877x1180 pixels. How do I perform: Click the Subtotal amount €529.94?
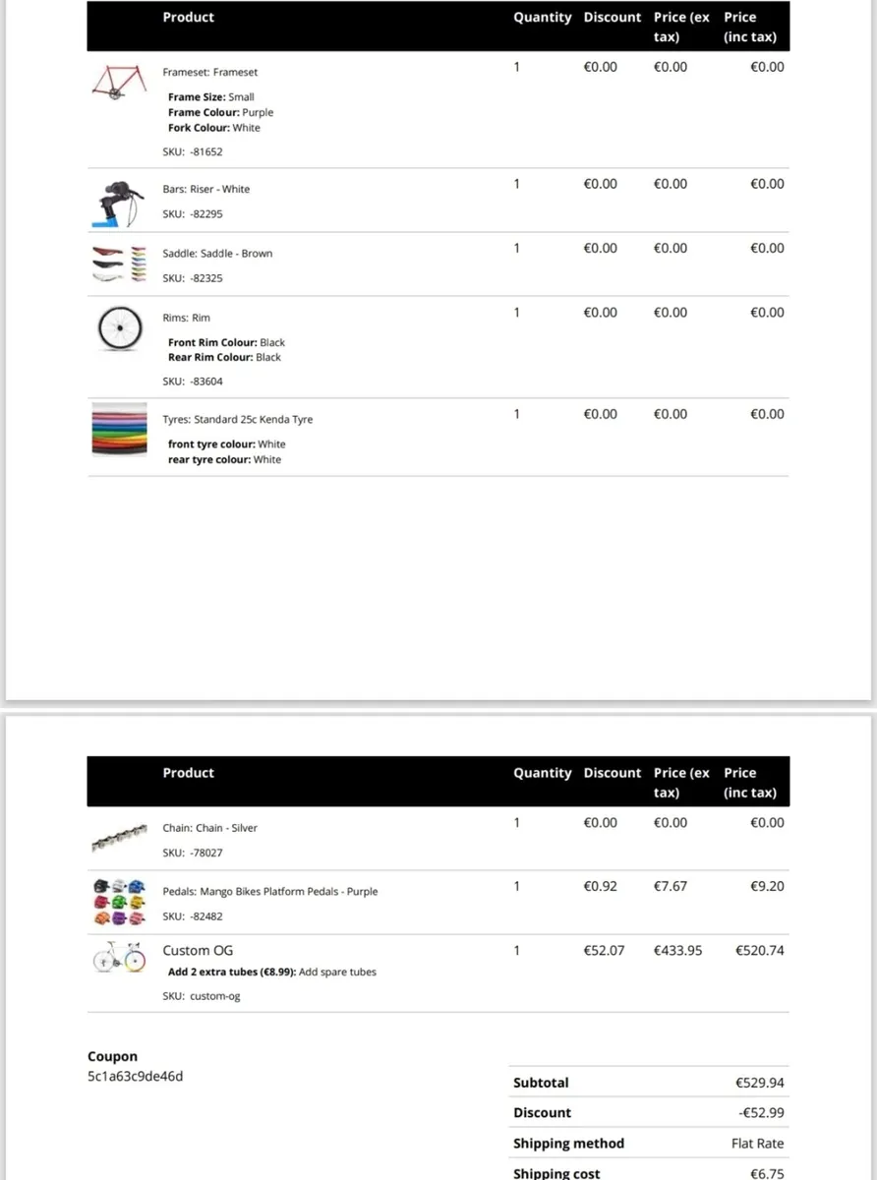[759, 1083]
